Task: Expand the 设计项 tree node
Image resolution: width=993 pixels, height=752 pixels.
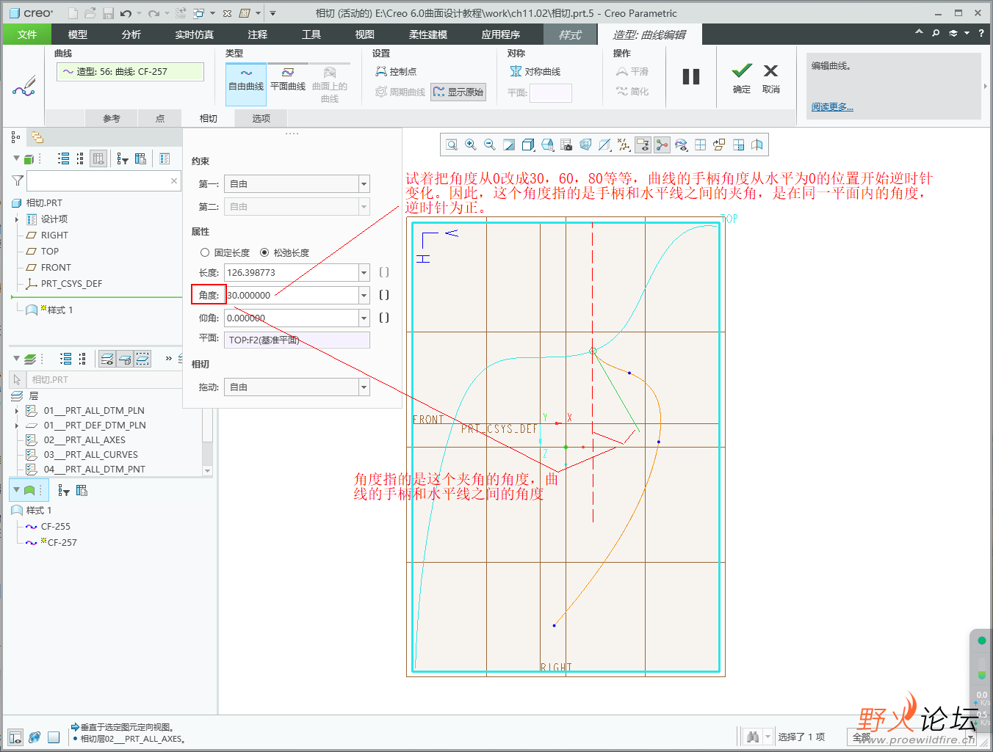Action: coord(17,219)
